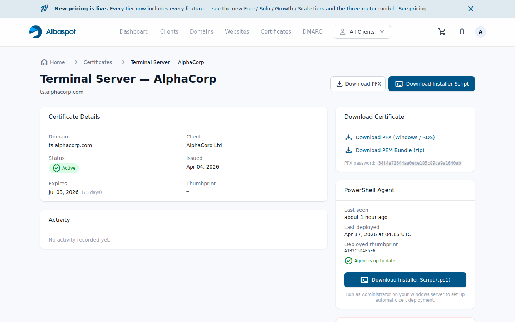Viewport: 515px width, 322px height.
Task: Open the shopping cart
Action: tap(442, 32)
